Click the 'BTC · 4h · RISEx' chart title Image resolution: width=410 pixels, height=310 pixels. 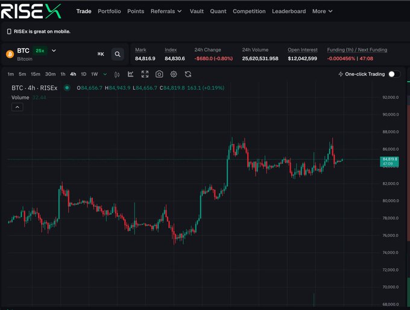[34, 88]
